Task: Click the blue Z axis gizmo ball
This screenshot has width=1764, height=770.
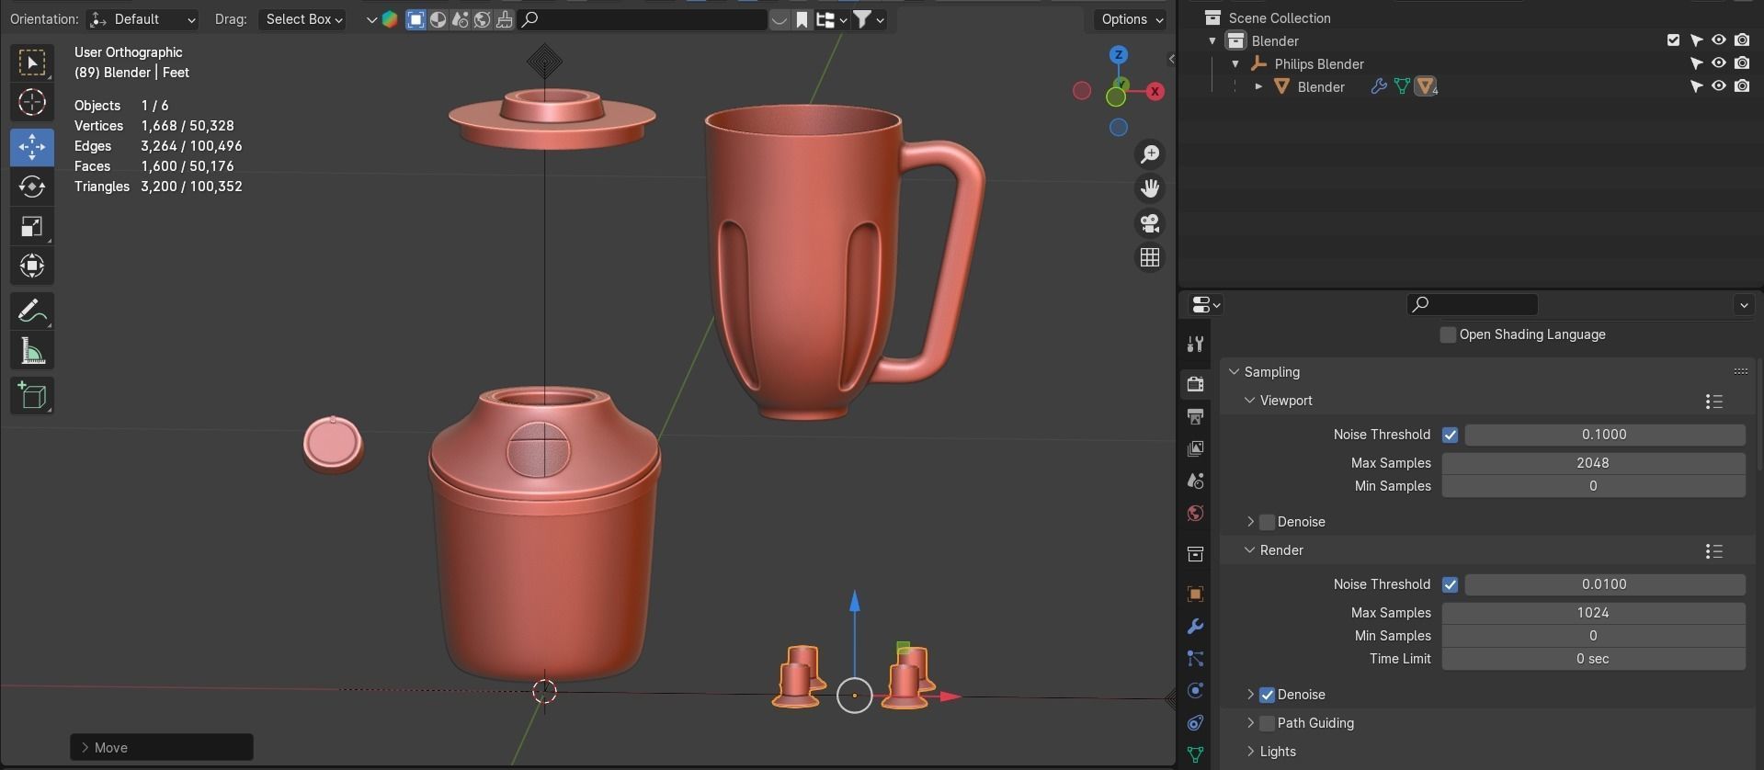Action: tap(1119, 55)
